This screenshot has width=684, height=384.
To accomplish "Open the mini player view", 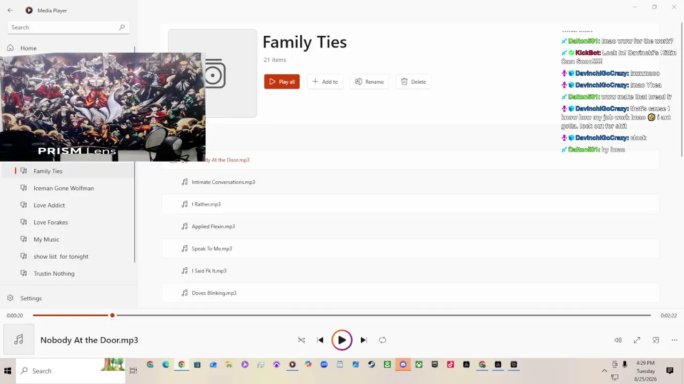I will 656,340.
